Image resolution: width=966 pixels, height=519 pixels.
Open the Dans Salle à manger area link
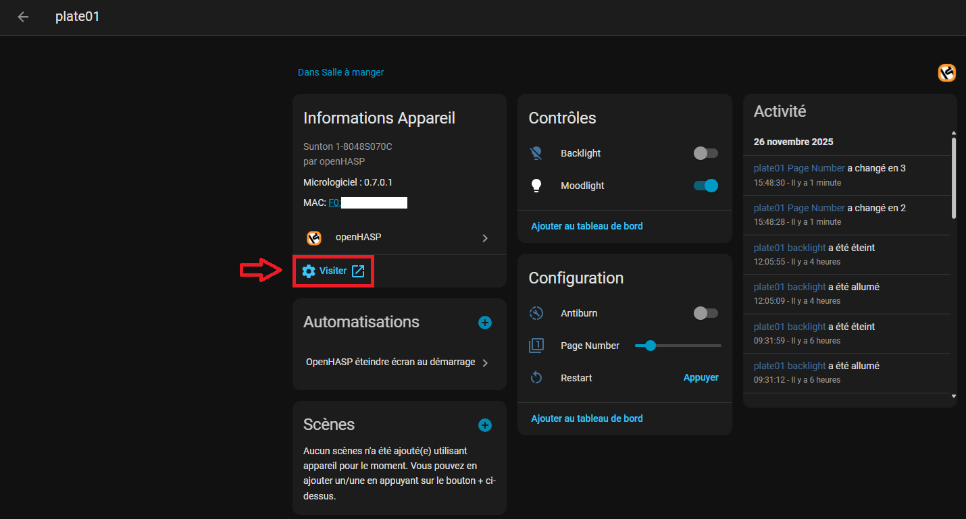(340, 72)
